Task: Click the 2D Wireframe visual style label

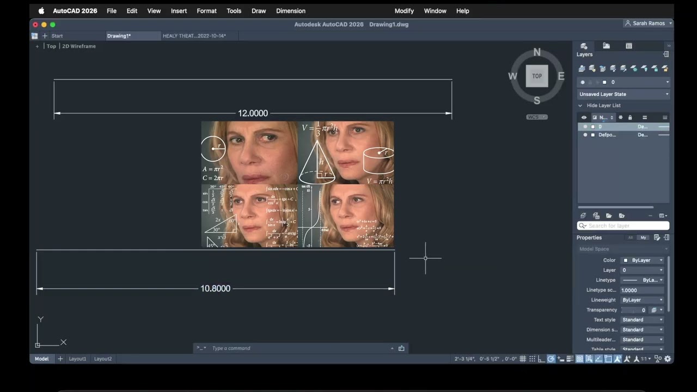Action: (79, 46)
